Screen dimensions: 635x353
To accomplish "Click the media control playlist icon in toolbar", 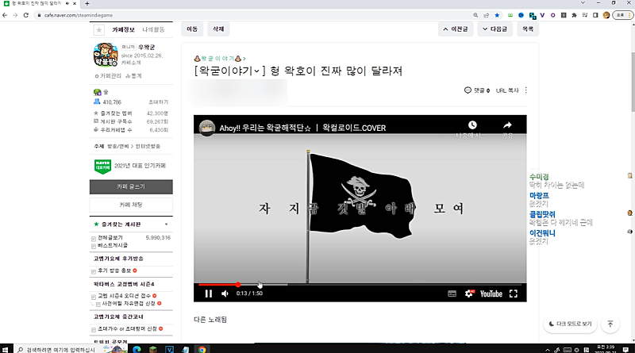I will coord(584,15).
